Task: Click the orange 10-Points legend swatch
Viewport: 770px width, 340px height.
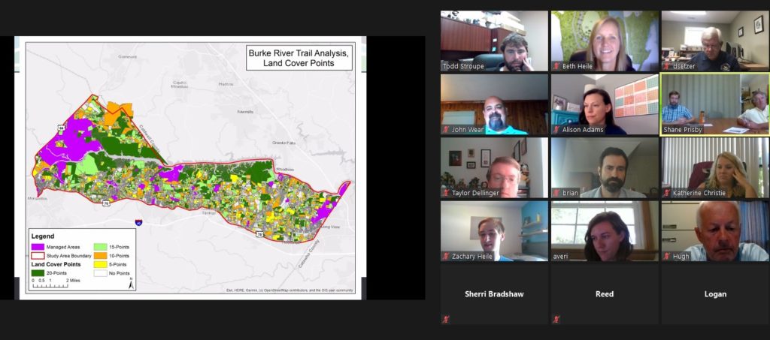Action: (100, 255)
